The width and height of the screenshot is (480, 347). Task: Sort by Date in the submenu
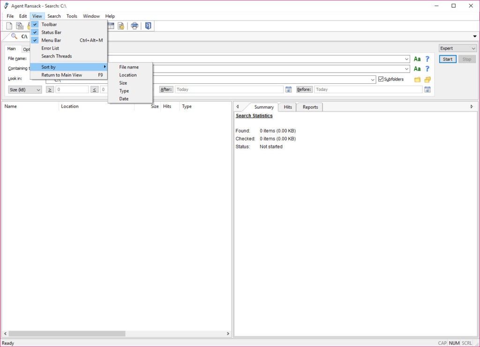(x=130, y=99)
